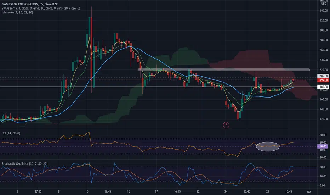Click the tall green candle at the peak
330x195 pixels.
89,26
